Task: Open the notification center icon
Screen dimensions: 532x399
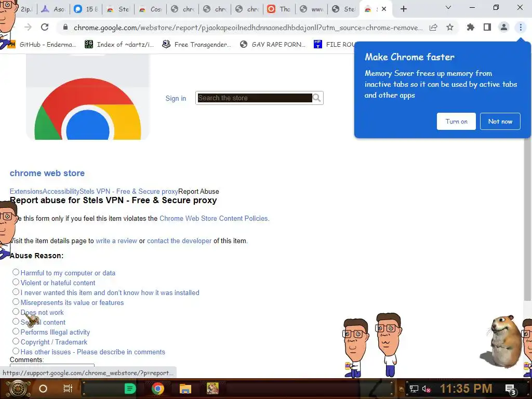Action: click(x=511, y=390)
